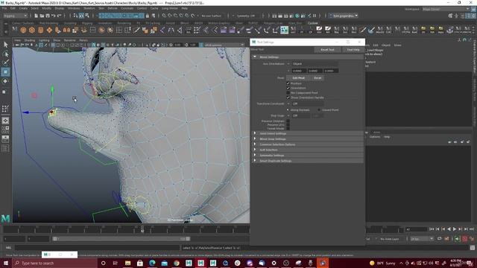Enable the Preserve UVs checkbox
Viewport: 477px width, 268px height.
pyautogui.click(x=288, y=124)
